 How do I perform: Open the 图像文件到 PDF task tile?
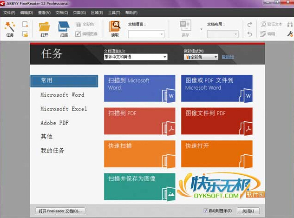click(x=216, y=121)
